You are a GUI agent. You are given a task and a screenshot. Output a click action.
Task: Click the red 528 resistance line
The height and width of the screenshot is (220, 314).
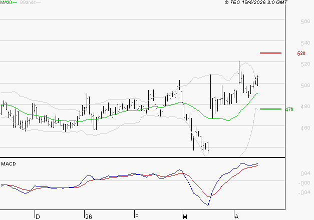click(x=270, y=52)
